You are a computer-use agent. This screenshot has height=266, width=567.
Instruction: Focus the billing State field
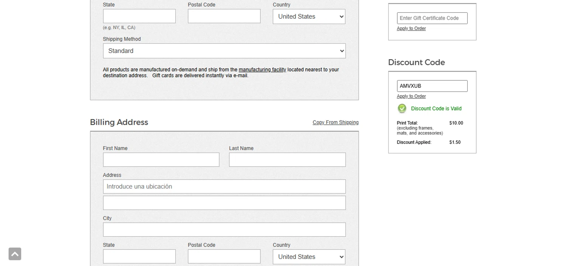pos(139,256)
